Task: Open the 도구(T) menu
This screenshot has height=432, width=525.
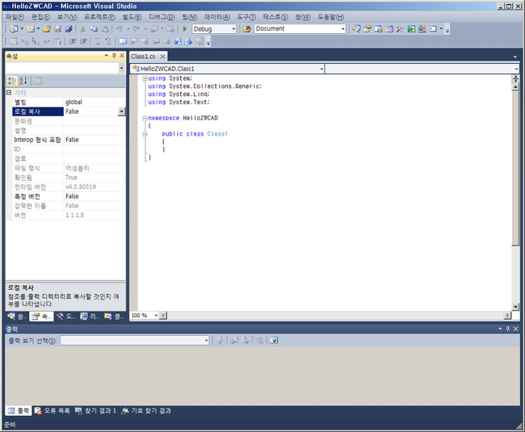Action: point(246,17)
